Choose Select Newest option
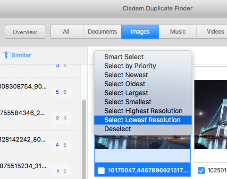This screenshot has height=179, width=227. [x=143, y=75]
